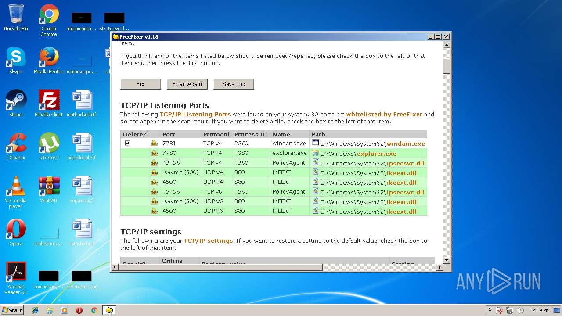
Task: Click the vertical scrollbar thumb in FreeFixer
Action: pyautogui.click(x=447, y=65)
